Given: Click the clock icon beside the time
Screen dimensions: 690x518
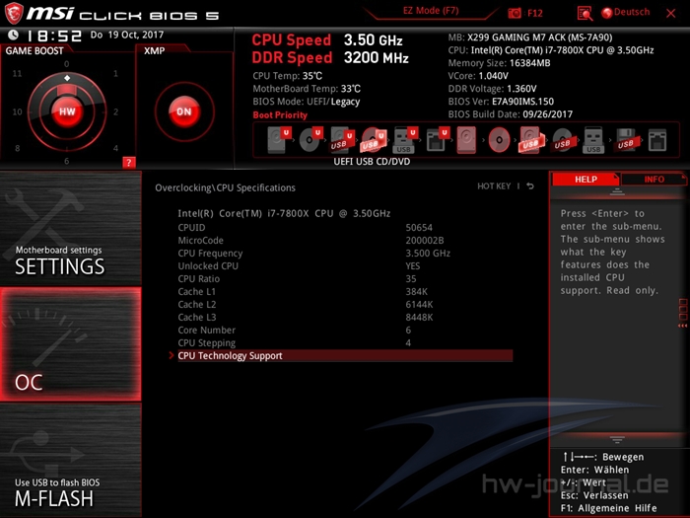Looking at the screenshot, I should click(13, 35).
